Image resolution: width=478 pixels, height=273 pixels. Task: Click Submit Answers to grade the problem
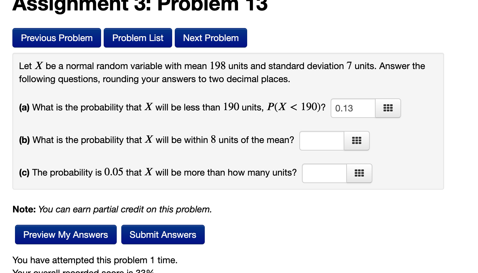coord(163,235)
